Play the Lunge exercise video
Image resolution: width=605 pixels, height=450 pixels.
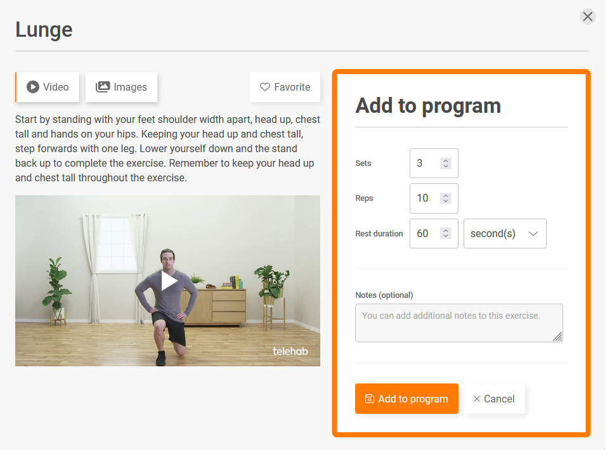[x=167, y=280]
